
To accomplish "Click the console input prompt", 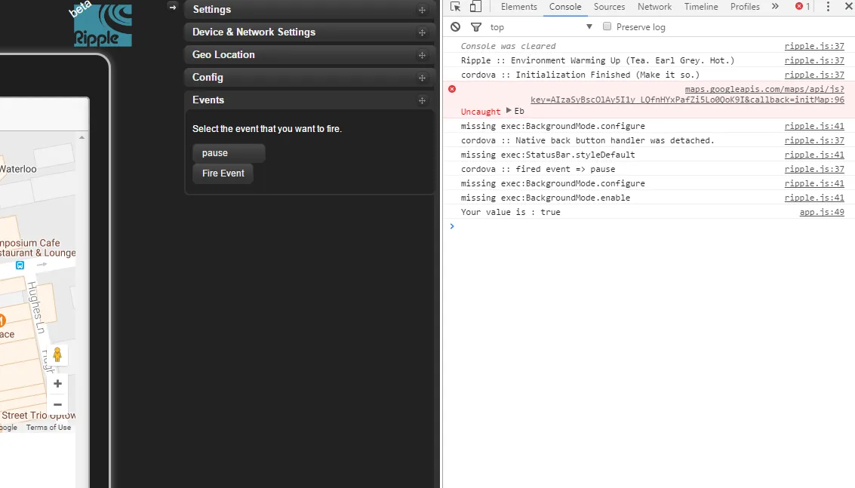I will (x=649, y=226).
